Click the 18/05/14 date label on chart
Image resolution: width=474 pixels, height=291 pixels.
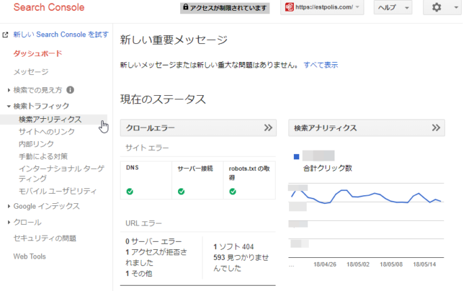point(425,265)
